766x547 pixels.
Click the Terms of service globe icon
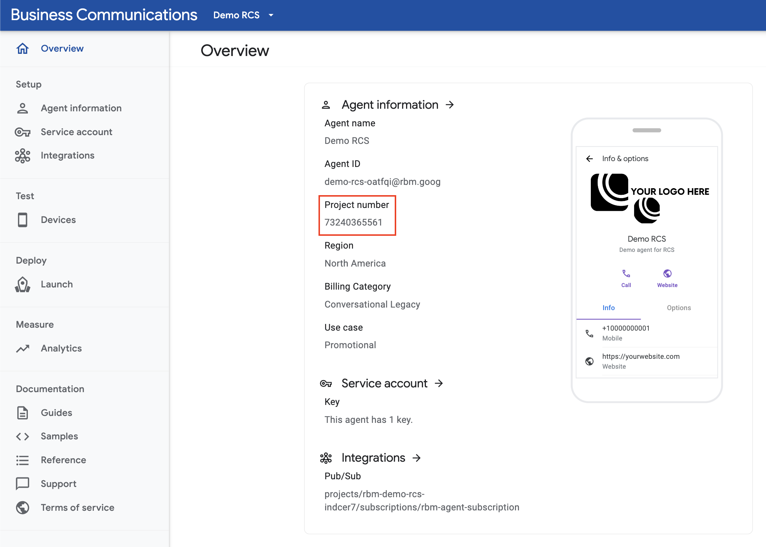pyautogui.click(x=22, y=507)
